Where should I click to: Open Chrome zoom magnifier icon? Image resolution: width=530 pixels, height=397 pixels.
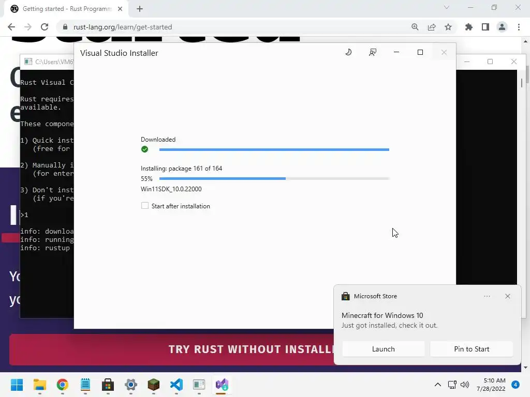tap(415, 27)
